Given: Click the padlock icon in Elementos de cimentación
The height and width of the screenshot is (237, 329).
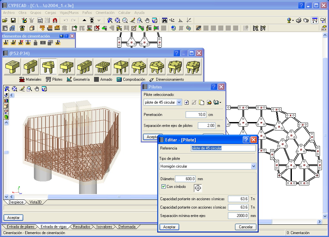Looking at the screenshot, I should [36, 43].
